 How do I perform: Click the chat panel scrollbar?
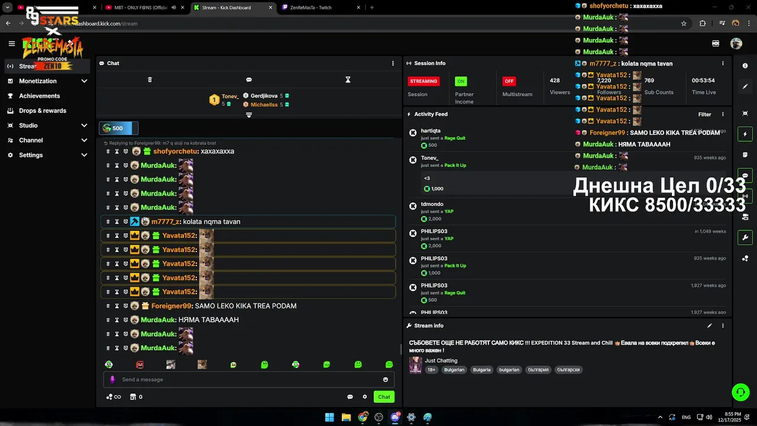click(x=400, y=349)
